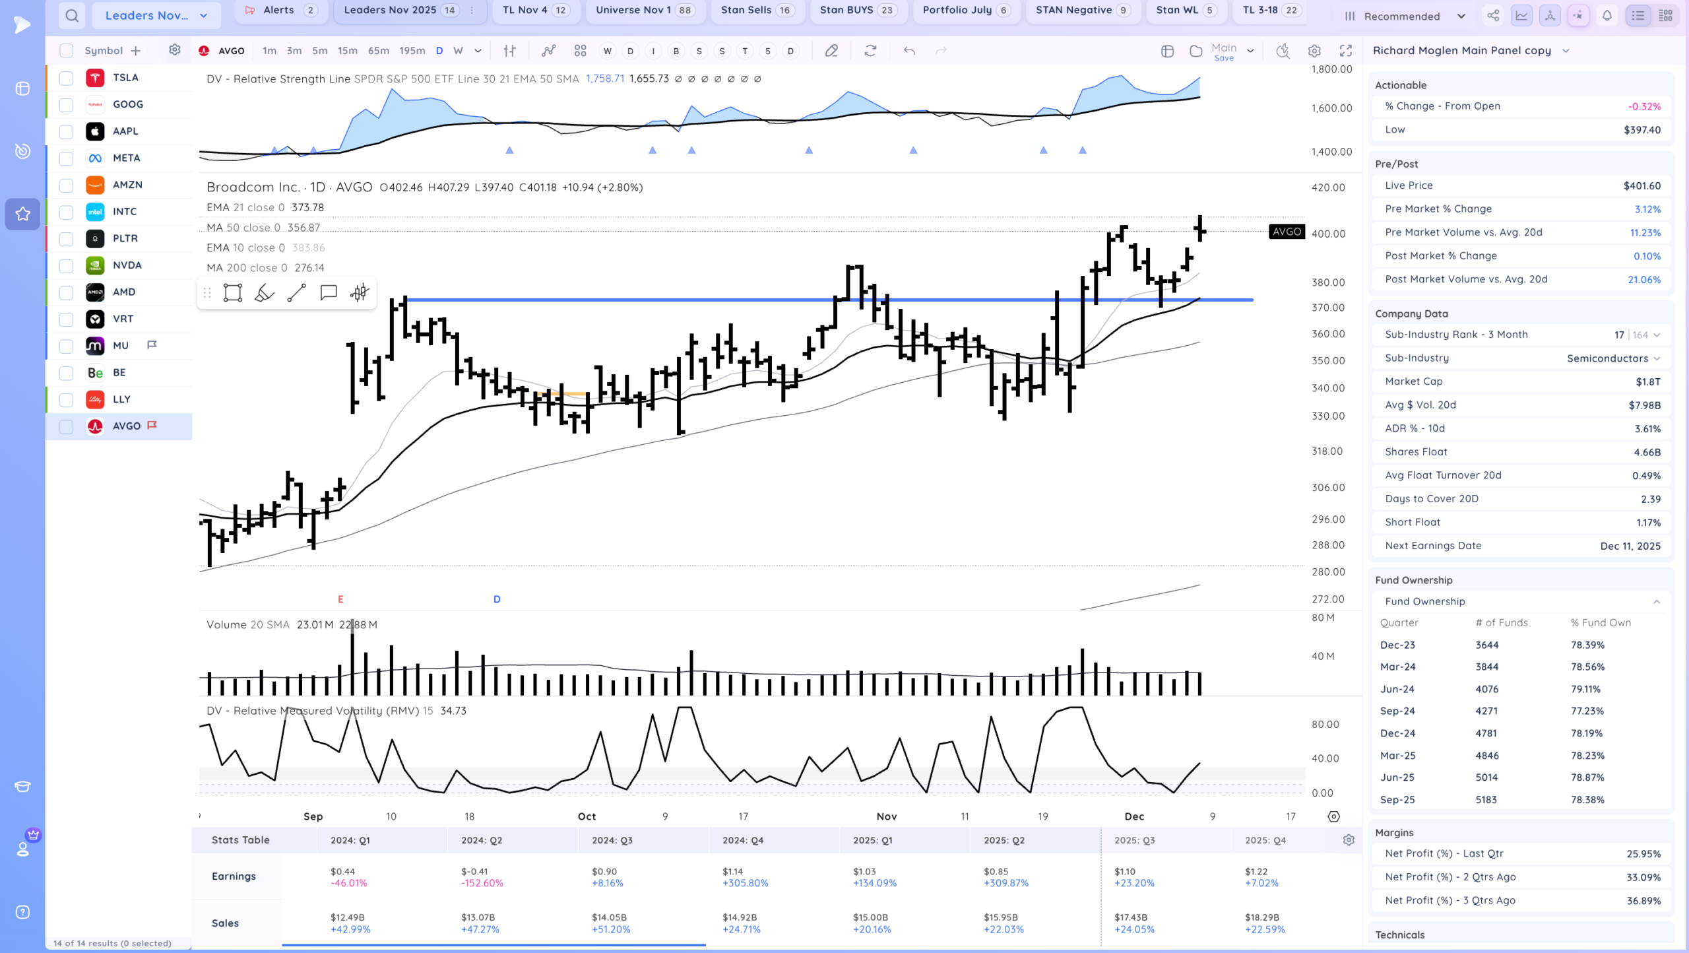Select the 15m timeframe button
The width and height of the screenshot is (1689, 953).
(x=347, y=51)
